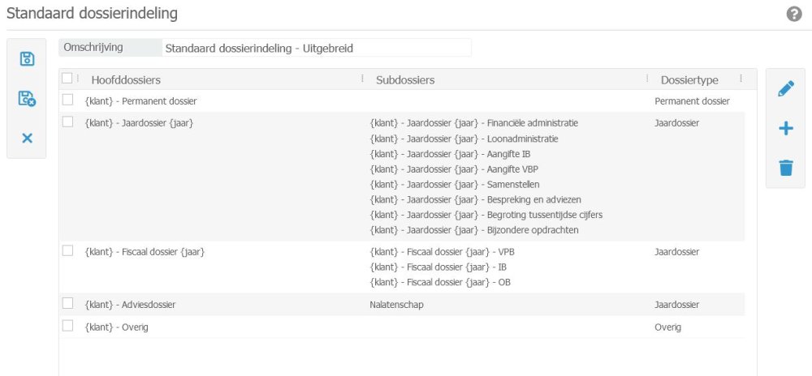Open Dossiertype column options menu
Viewport: 812px width, 376px height.
coord(741,79)
